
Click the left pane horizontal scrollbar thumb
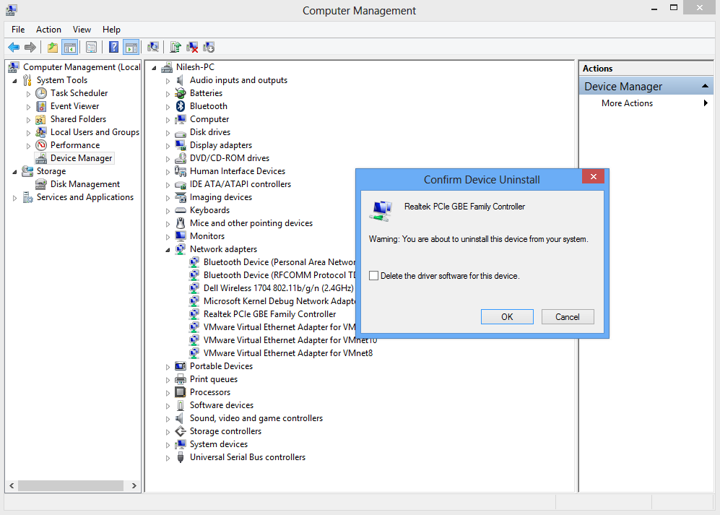click(71, 485)
